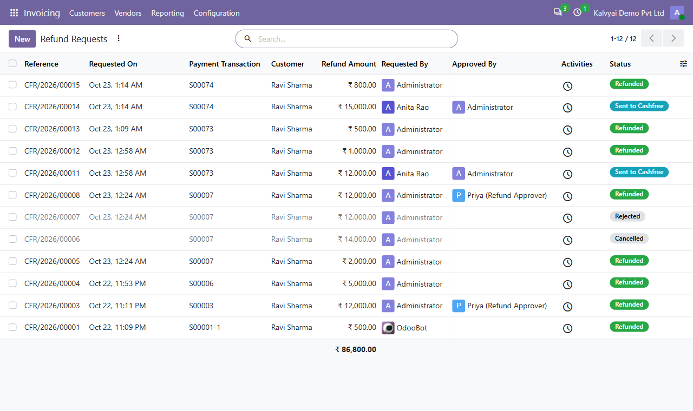Select the CFR/2026/00007 row checkbox
The width and height of the screenshot is (693, 411).
point(12,217)
